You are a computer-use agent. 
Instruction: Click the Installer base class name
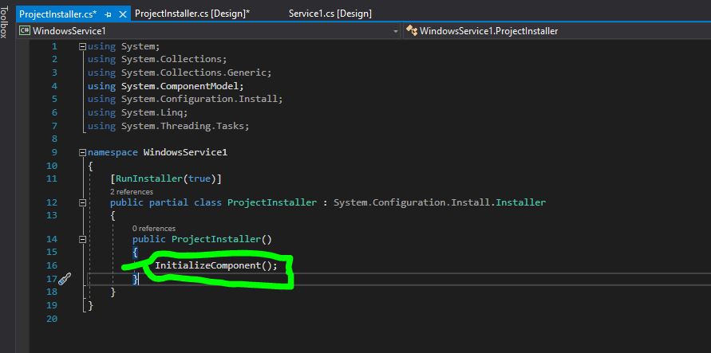[x=520, y=202]
